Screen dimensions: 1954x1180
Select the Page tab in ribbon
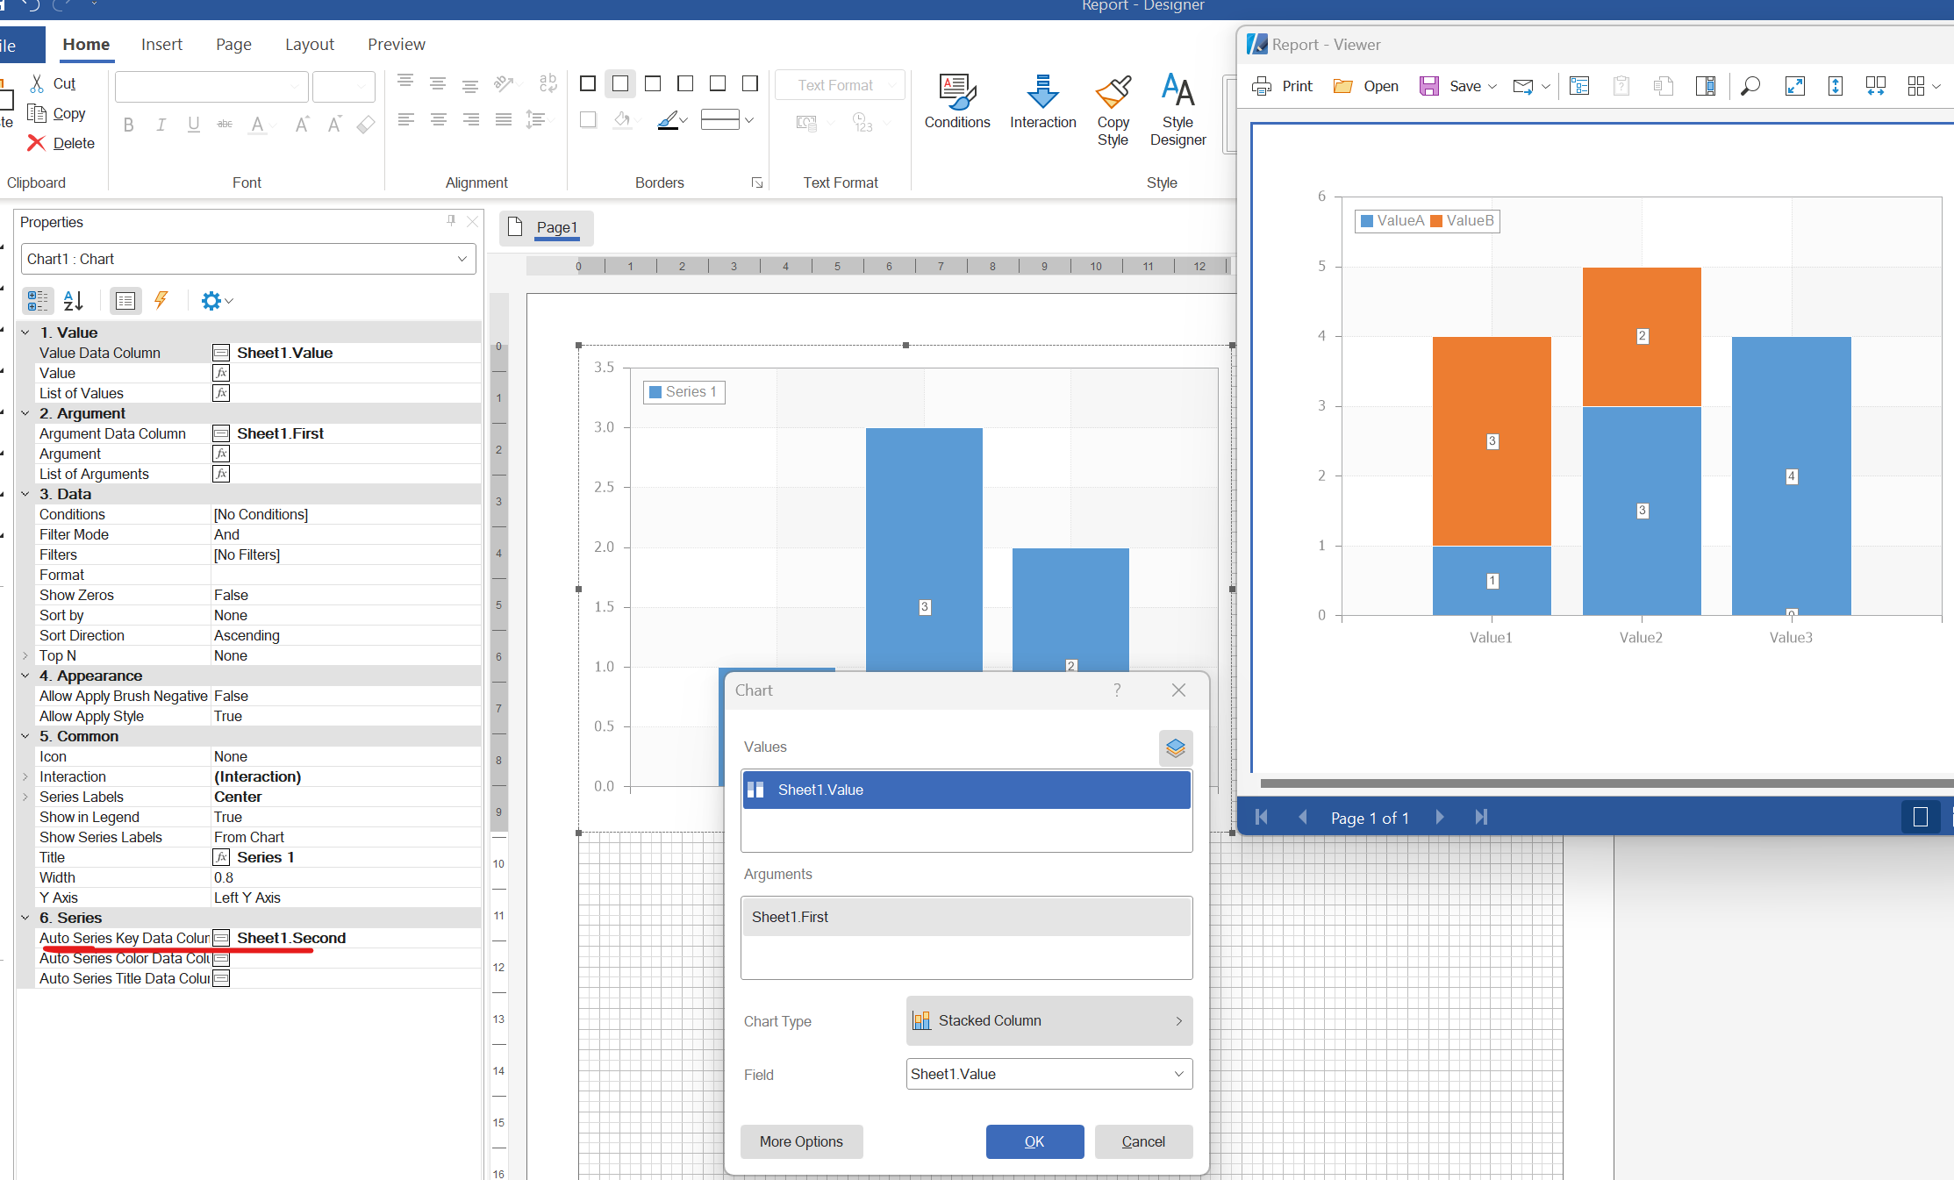(x=230, y=43)
